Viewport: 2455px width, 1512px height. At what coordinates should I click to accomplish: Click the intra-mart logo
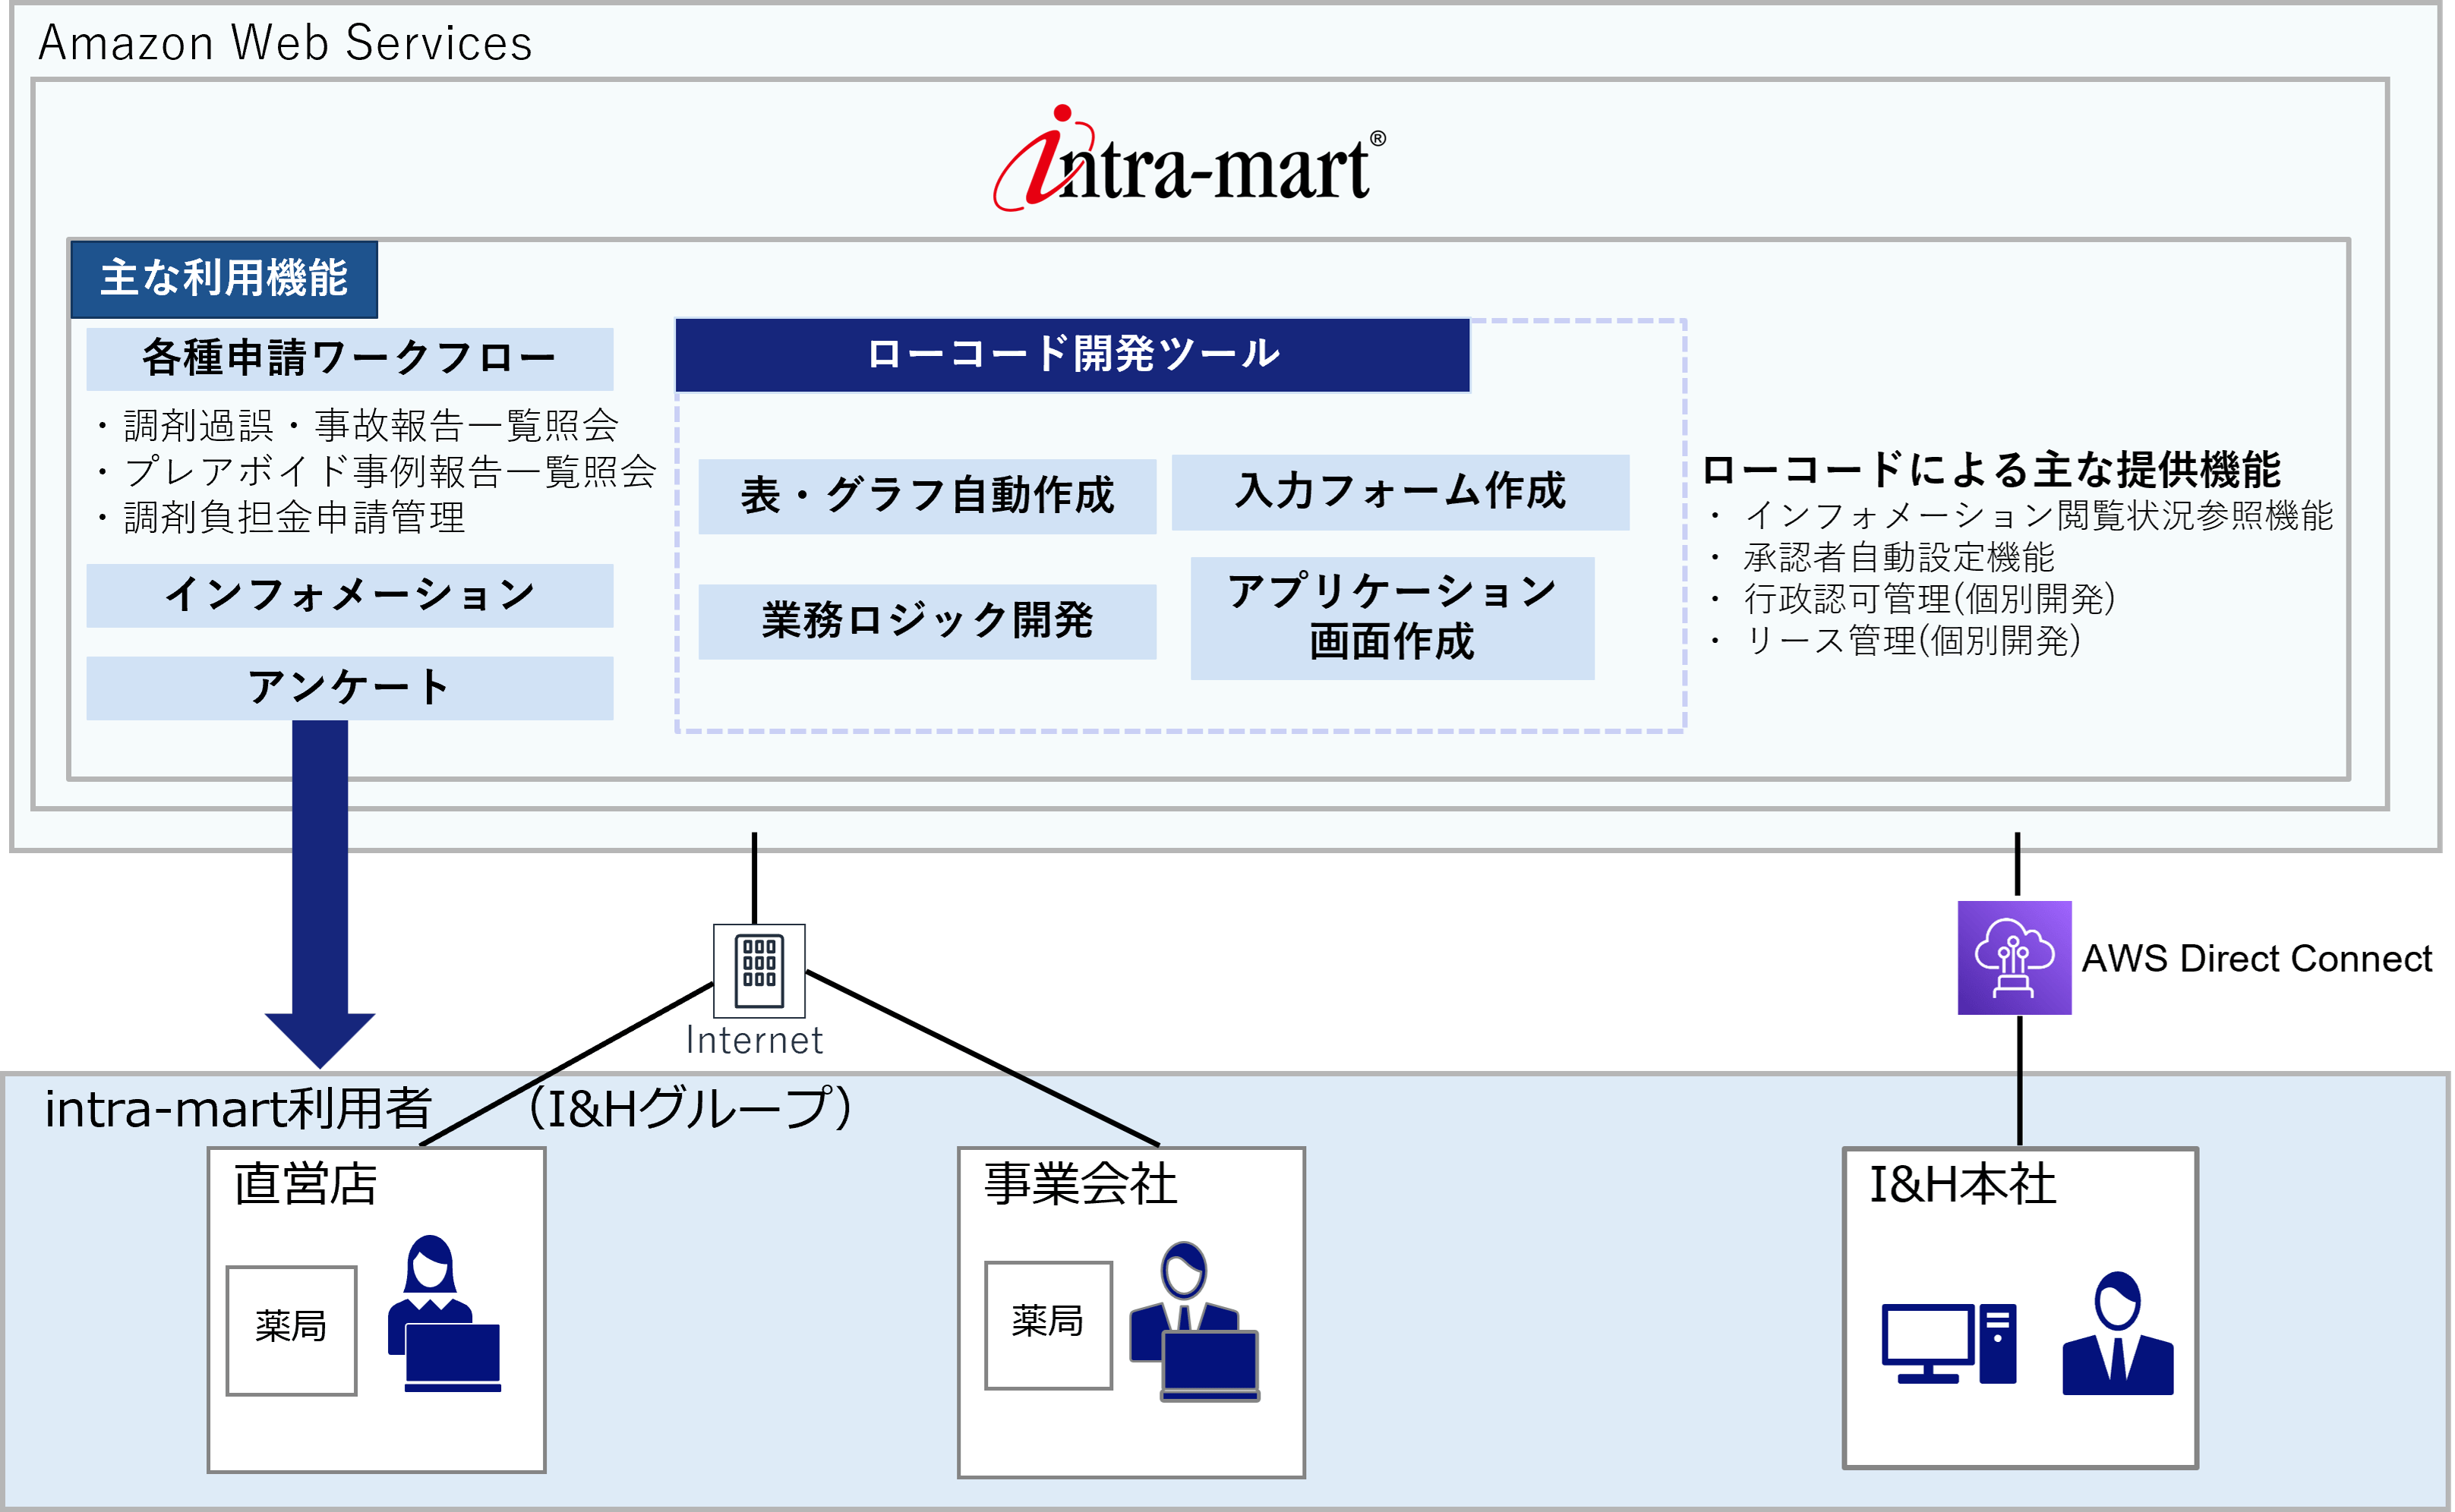pos(1189,162)
